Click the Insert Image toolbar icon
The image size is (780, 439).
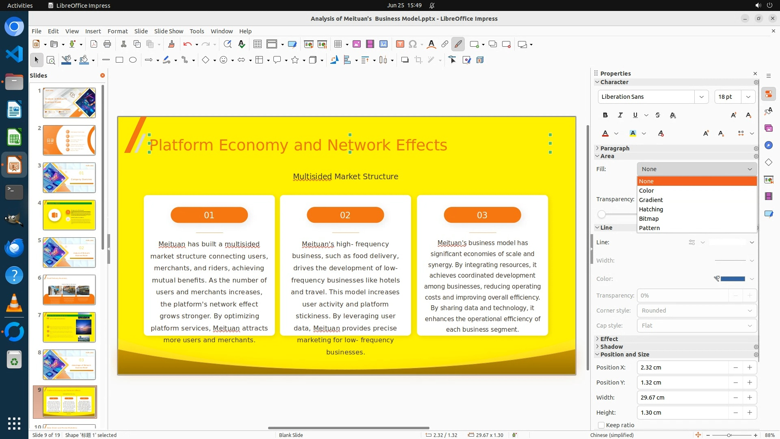(x=356, y=44)
